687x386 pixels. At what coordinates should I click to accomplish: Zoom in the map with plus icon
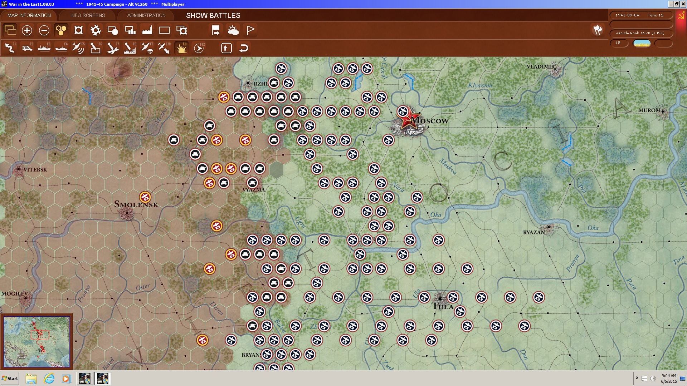click(x=27, y=30)
